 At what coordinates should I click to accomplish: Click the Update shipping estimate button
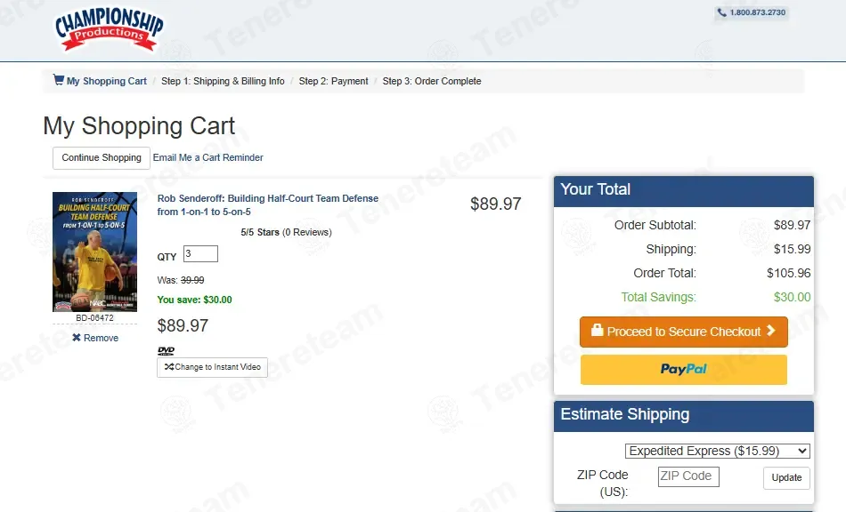pyautogui.click(x=786, y=477)
